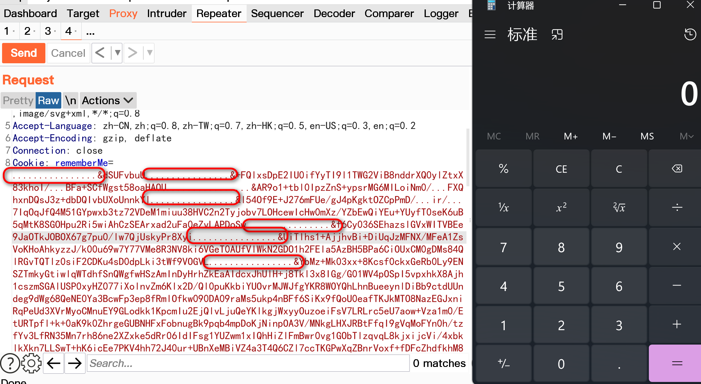The width and height of the screenshot is (701, 384).
Task: Click the Accept-Language header line
Action: tap(214, 126)
